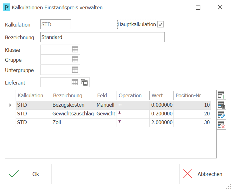
Task: Click the application logo in title bar
Action: click(7, 7)
